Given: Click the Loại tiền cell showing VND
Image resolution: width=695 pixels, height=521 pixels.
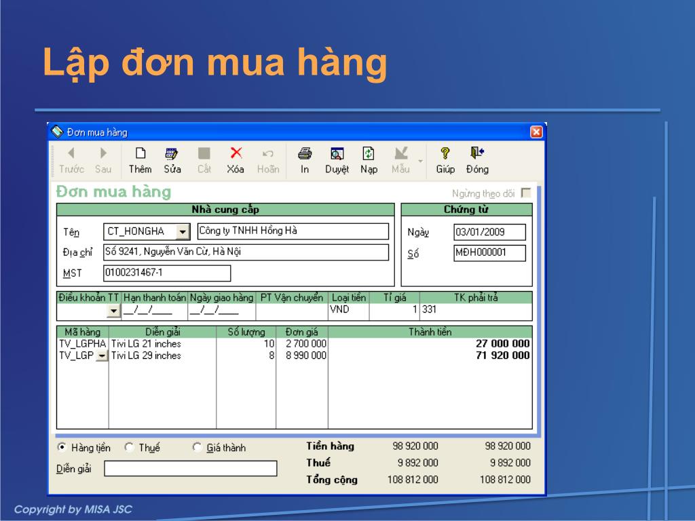Looking at the screenshot, I should tap(348, 311).
